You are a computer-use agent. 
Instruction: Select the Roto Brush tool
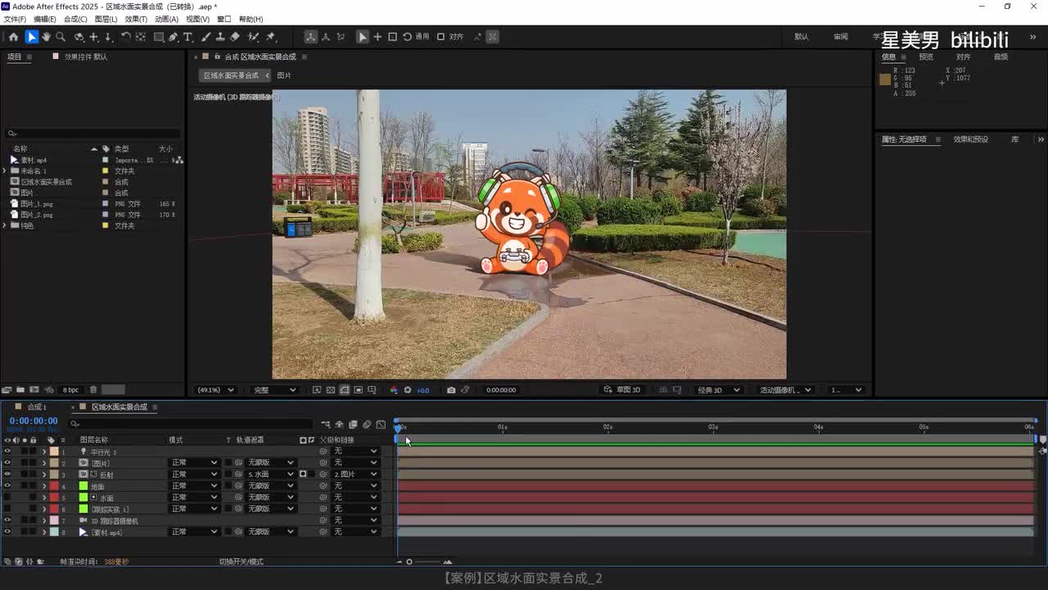click(x=254, y=37)
